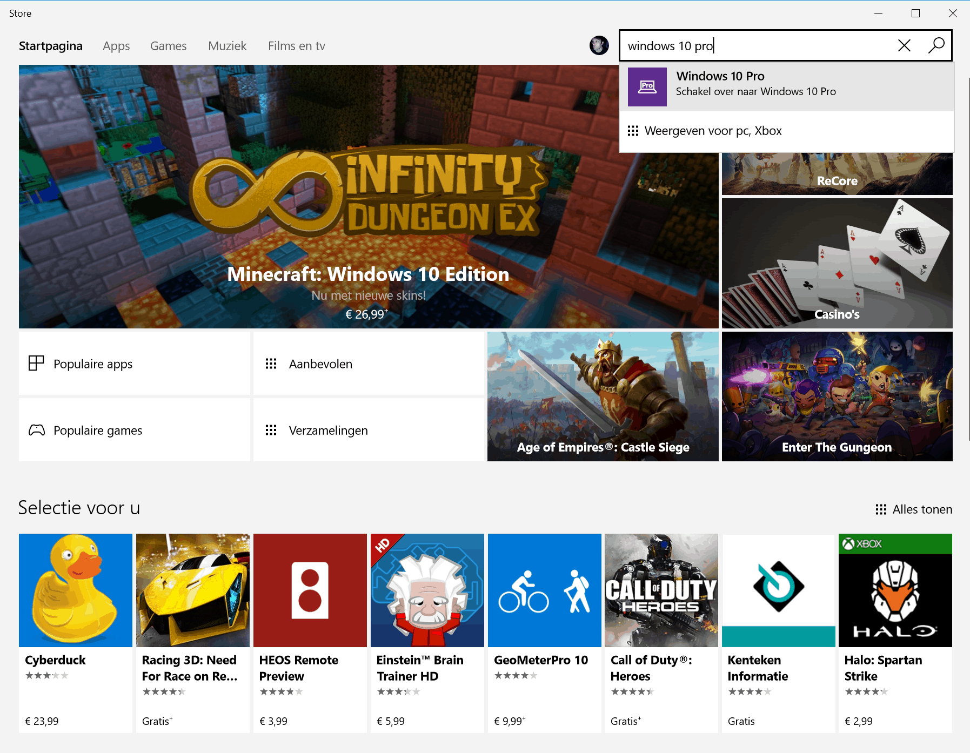Click the Cyberduck title text
This screenshot has width=970, height=753.
coord(55,660)
